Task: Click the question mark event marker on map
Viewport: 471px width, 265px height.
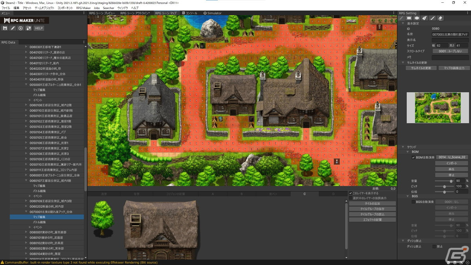Action: (x=380, y=27)
